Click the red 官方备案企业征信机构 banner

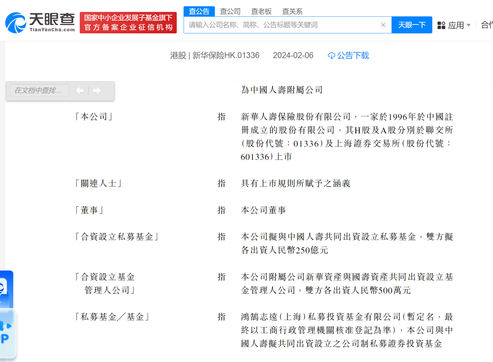128,23
